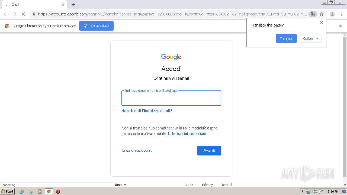Click Crea un account

136,150
